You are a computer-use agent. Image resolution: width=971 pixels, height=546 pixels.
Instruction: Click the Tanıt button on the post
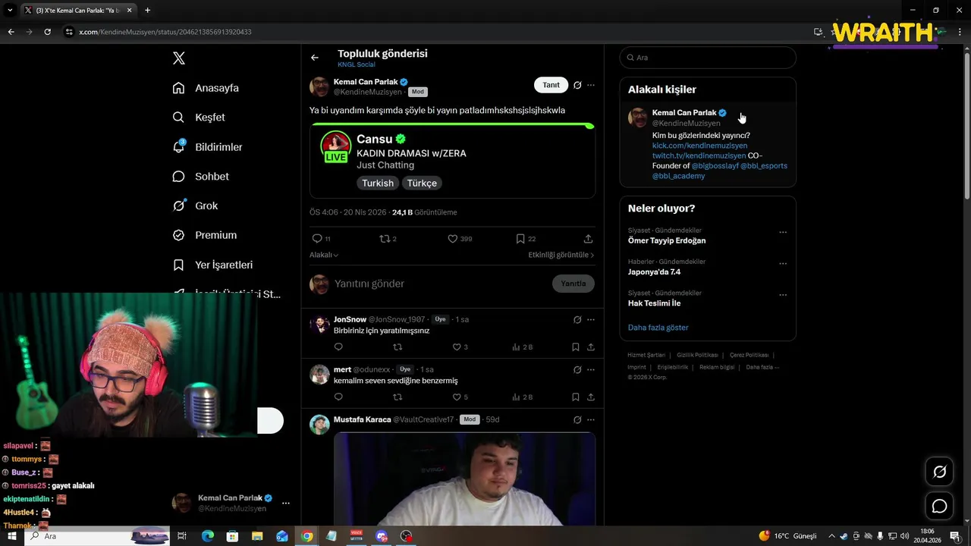[x=551, y=85]
